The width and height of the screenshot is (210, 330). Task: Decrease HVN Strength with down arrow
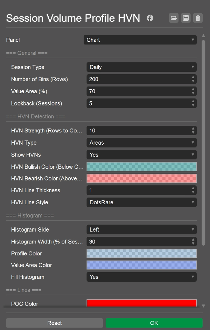(x=193, y=132)
